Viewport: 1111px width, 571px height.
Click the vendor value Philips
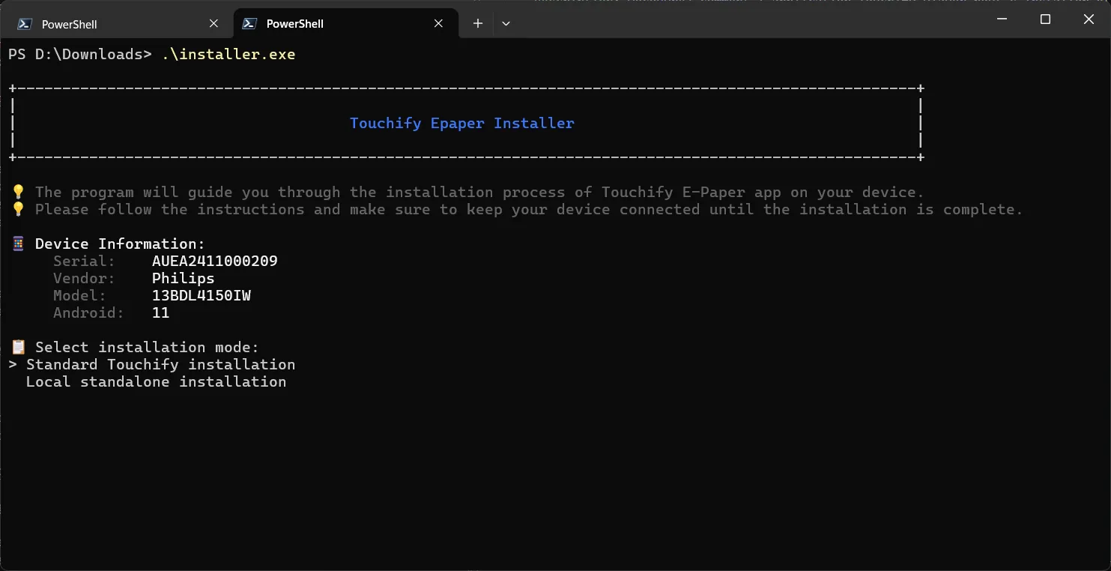tap(184, 279)
